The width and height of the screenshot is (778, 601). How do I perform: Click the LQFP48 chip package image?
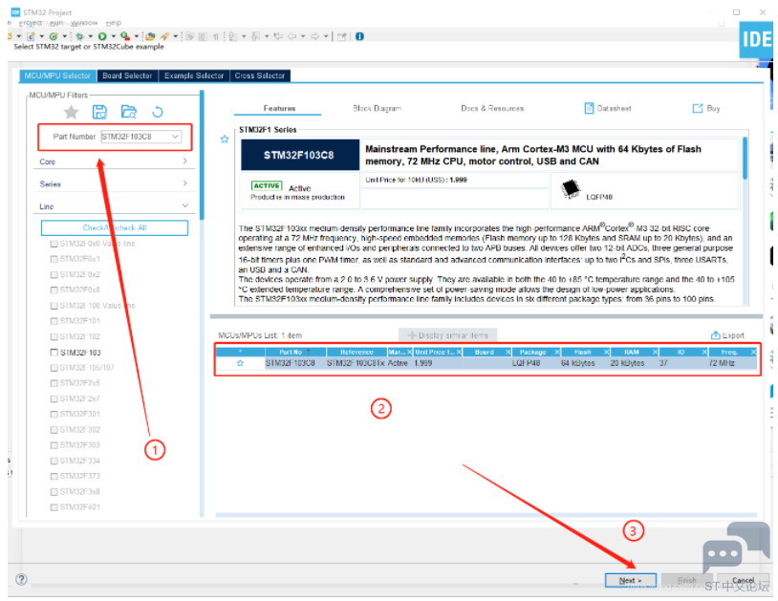571,188
